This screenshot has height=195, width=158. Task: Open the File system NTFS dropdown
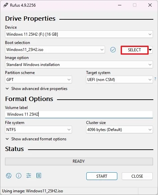pyautogui.click(x=38, y=130)
